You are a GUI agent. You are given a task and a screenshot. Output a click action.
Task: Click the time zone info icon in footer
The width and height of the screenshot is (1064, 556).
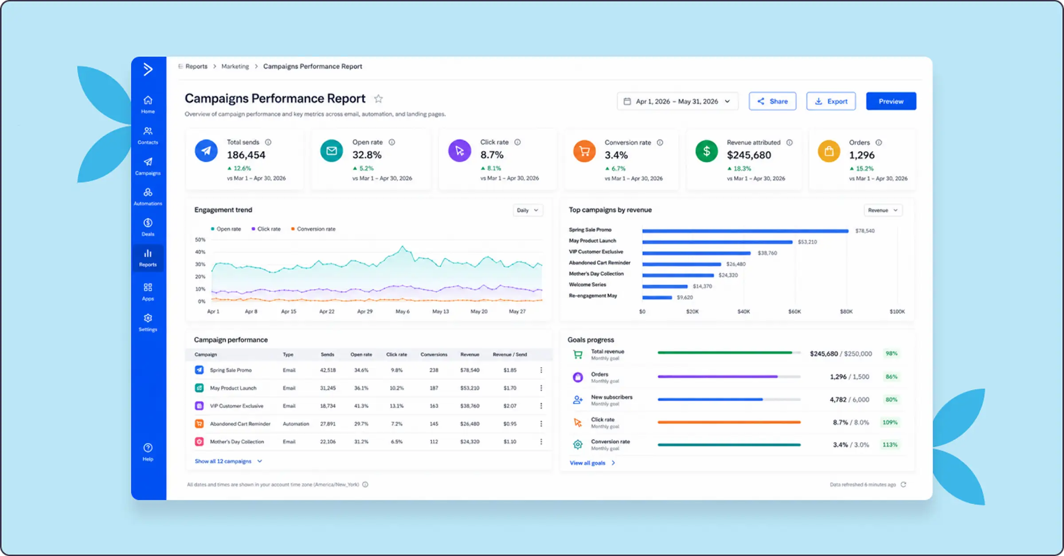[x=365, y=485]
